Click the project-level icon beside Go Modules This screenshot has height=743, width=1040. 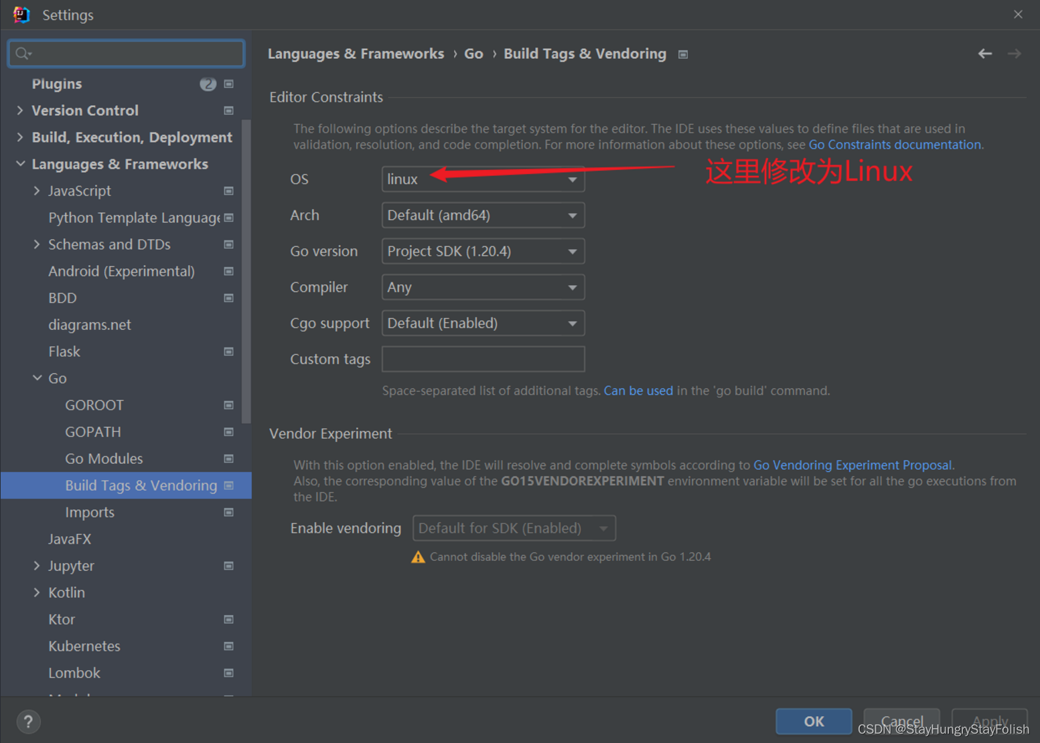click(228, 459)
